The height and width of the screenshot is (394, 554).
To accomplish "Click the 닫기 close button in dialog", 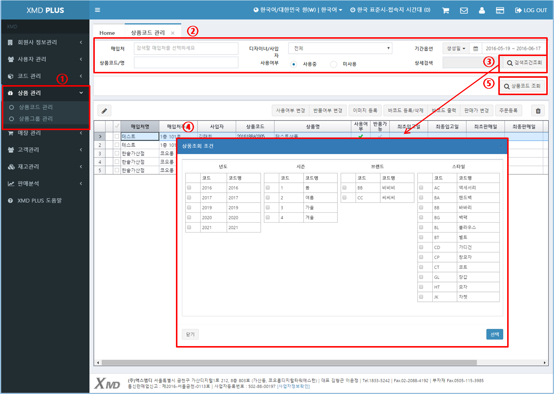I will tap(190, 334).
